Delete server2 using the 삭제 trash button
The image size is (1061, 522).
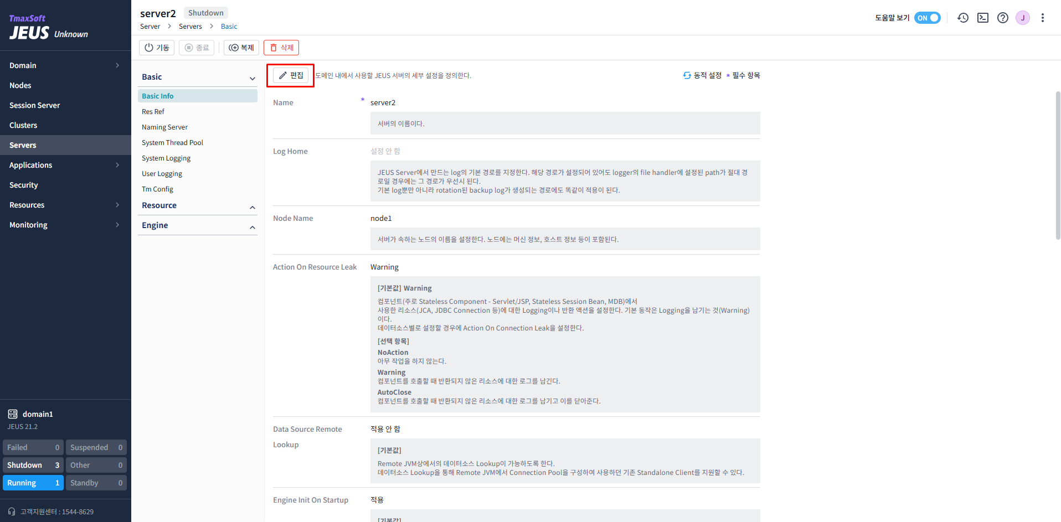coord(281,47)
